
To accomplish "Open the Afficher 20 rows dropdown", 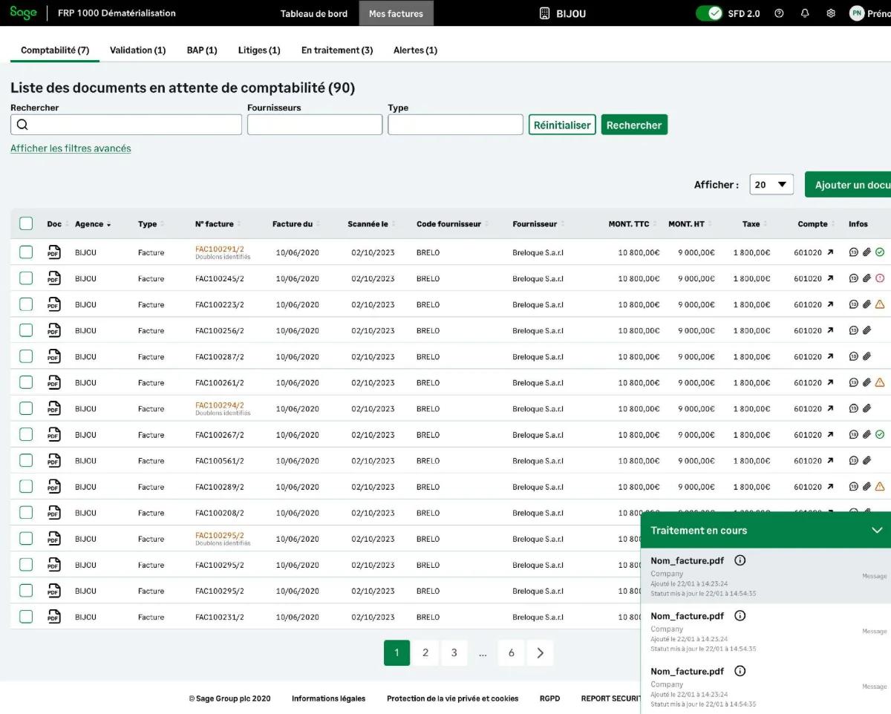I will 771,185.
